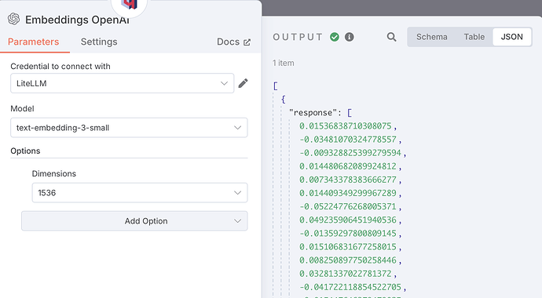
Task: Click the Embeddings OpenAI node title
Action: [x=78, y=20]
